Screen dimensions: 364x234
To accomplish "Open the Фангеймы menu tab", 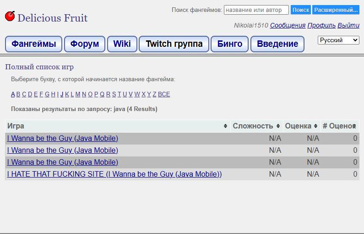I will point(34,44).
